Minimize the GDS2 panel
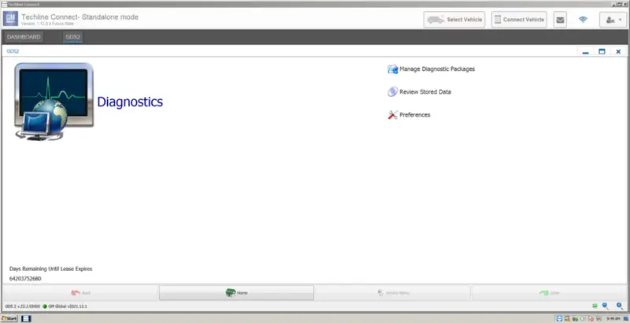 tap(585, 51)
